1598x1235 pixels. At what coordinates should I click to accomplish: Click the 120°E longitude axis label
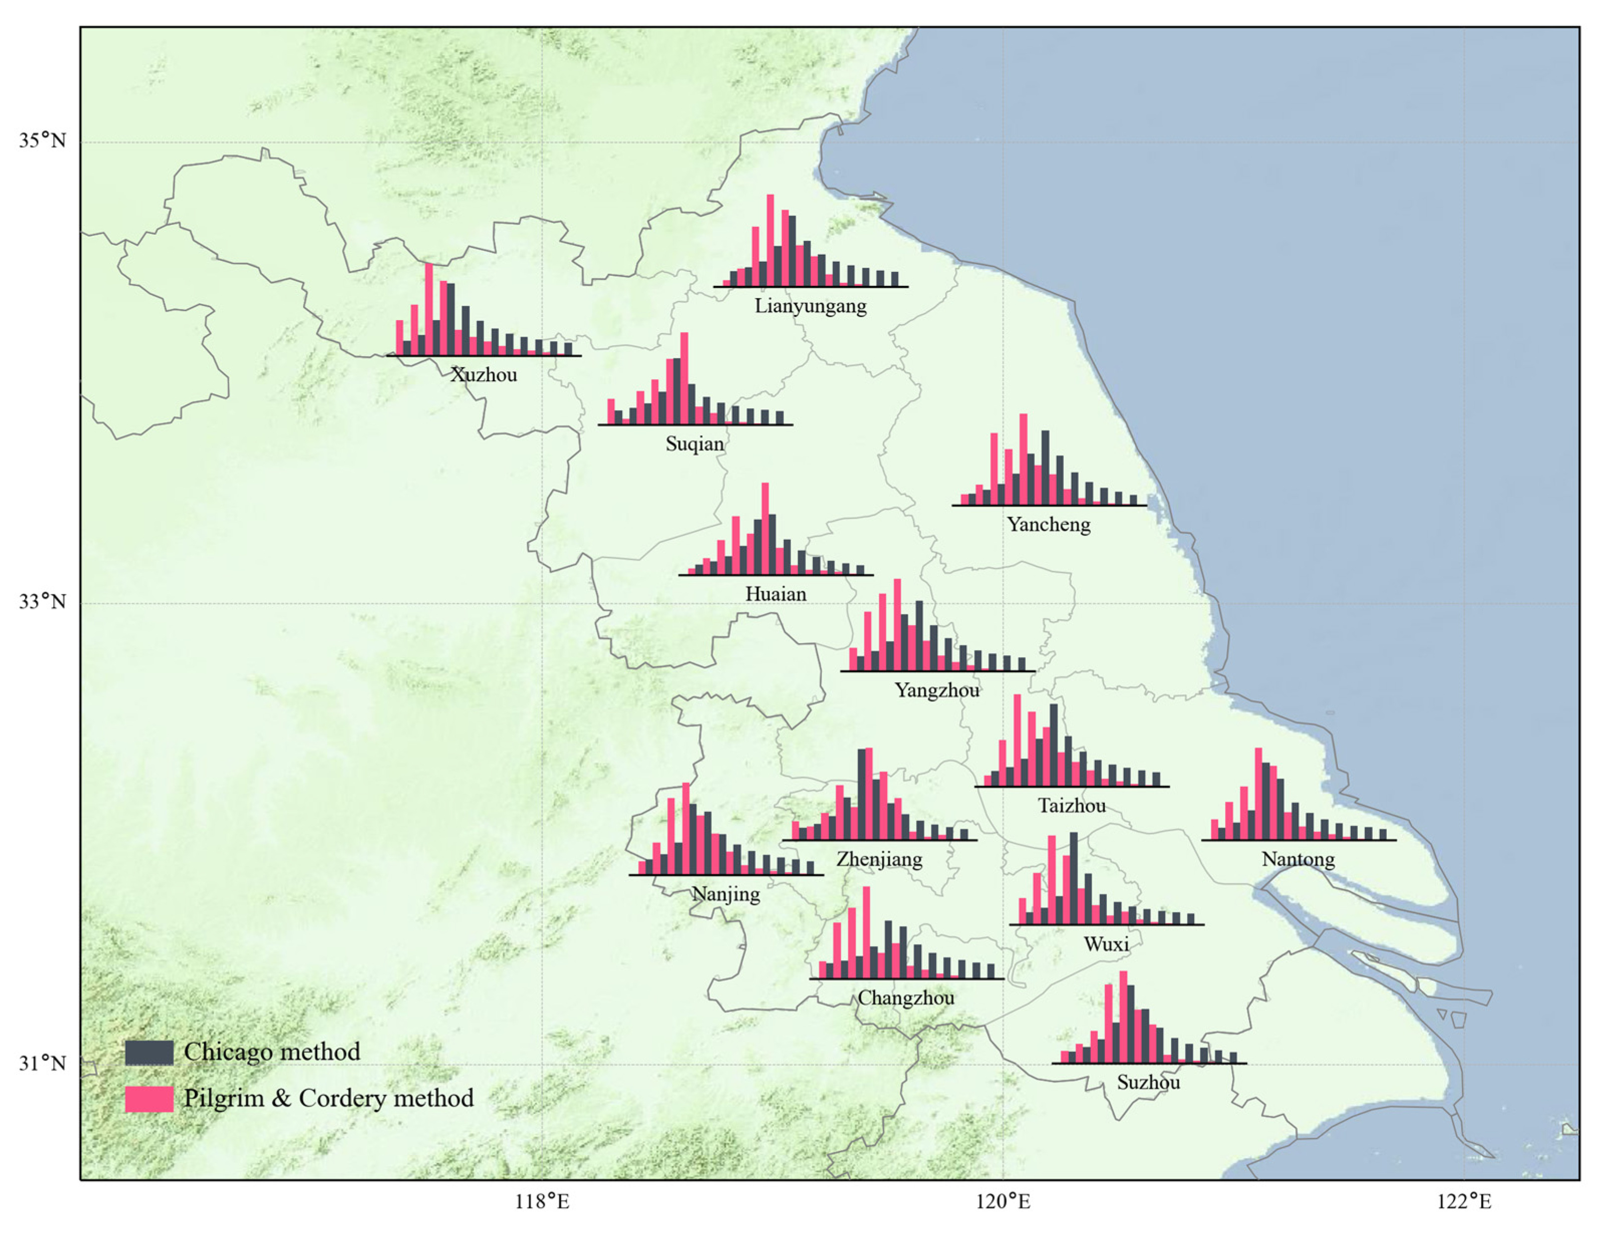click(x=1003, y=1201)
